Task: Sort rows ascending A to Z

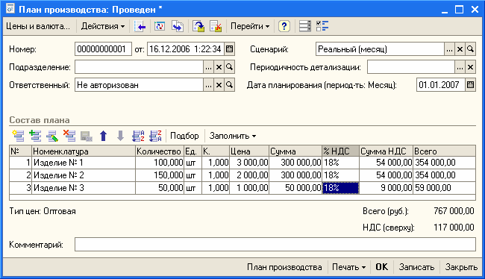Action: 138,136
